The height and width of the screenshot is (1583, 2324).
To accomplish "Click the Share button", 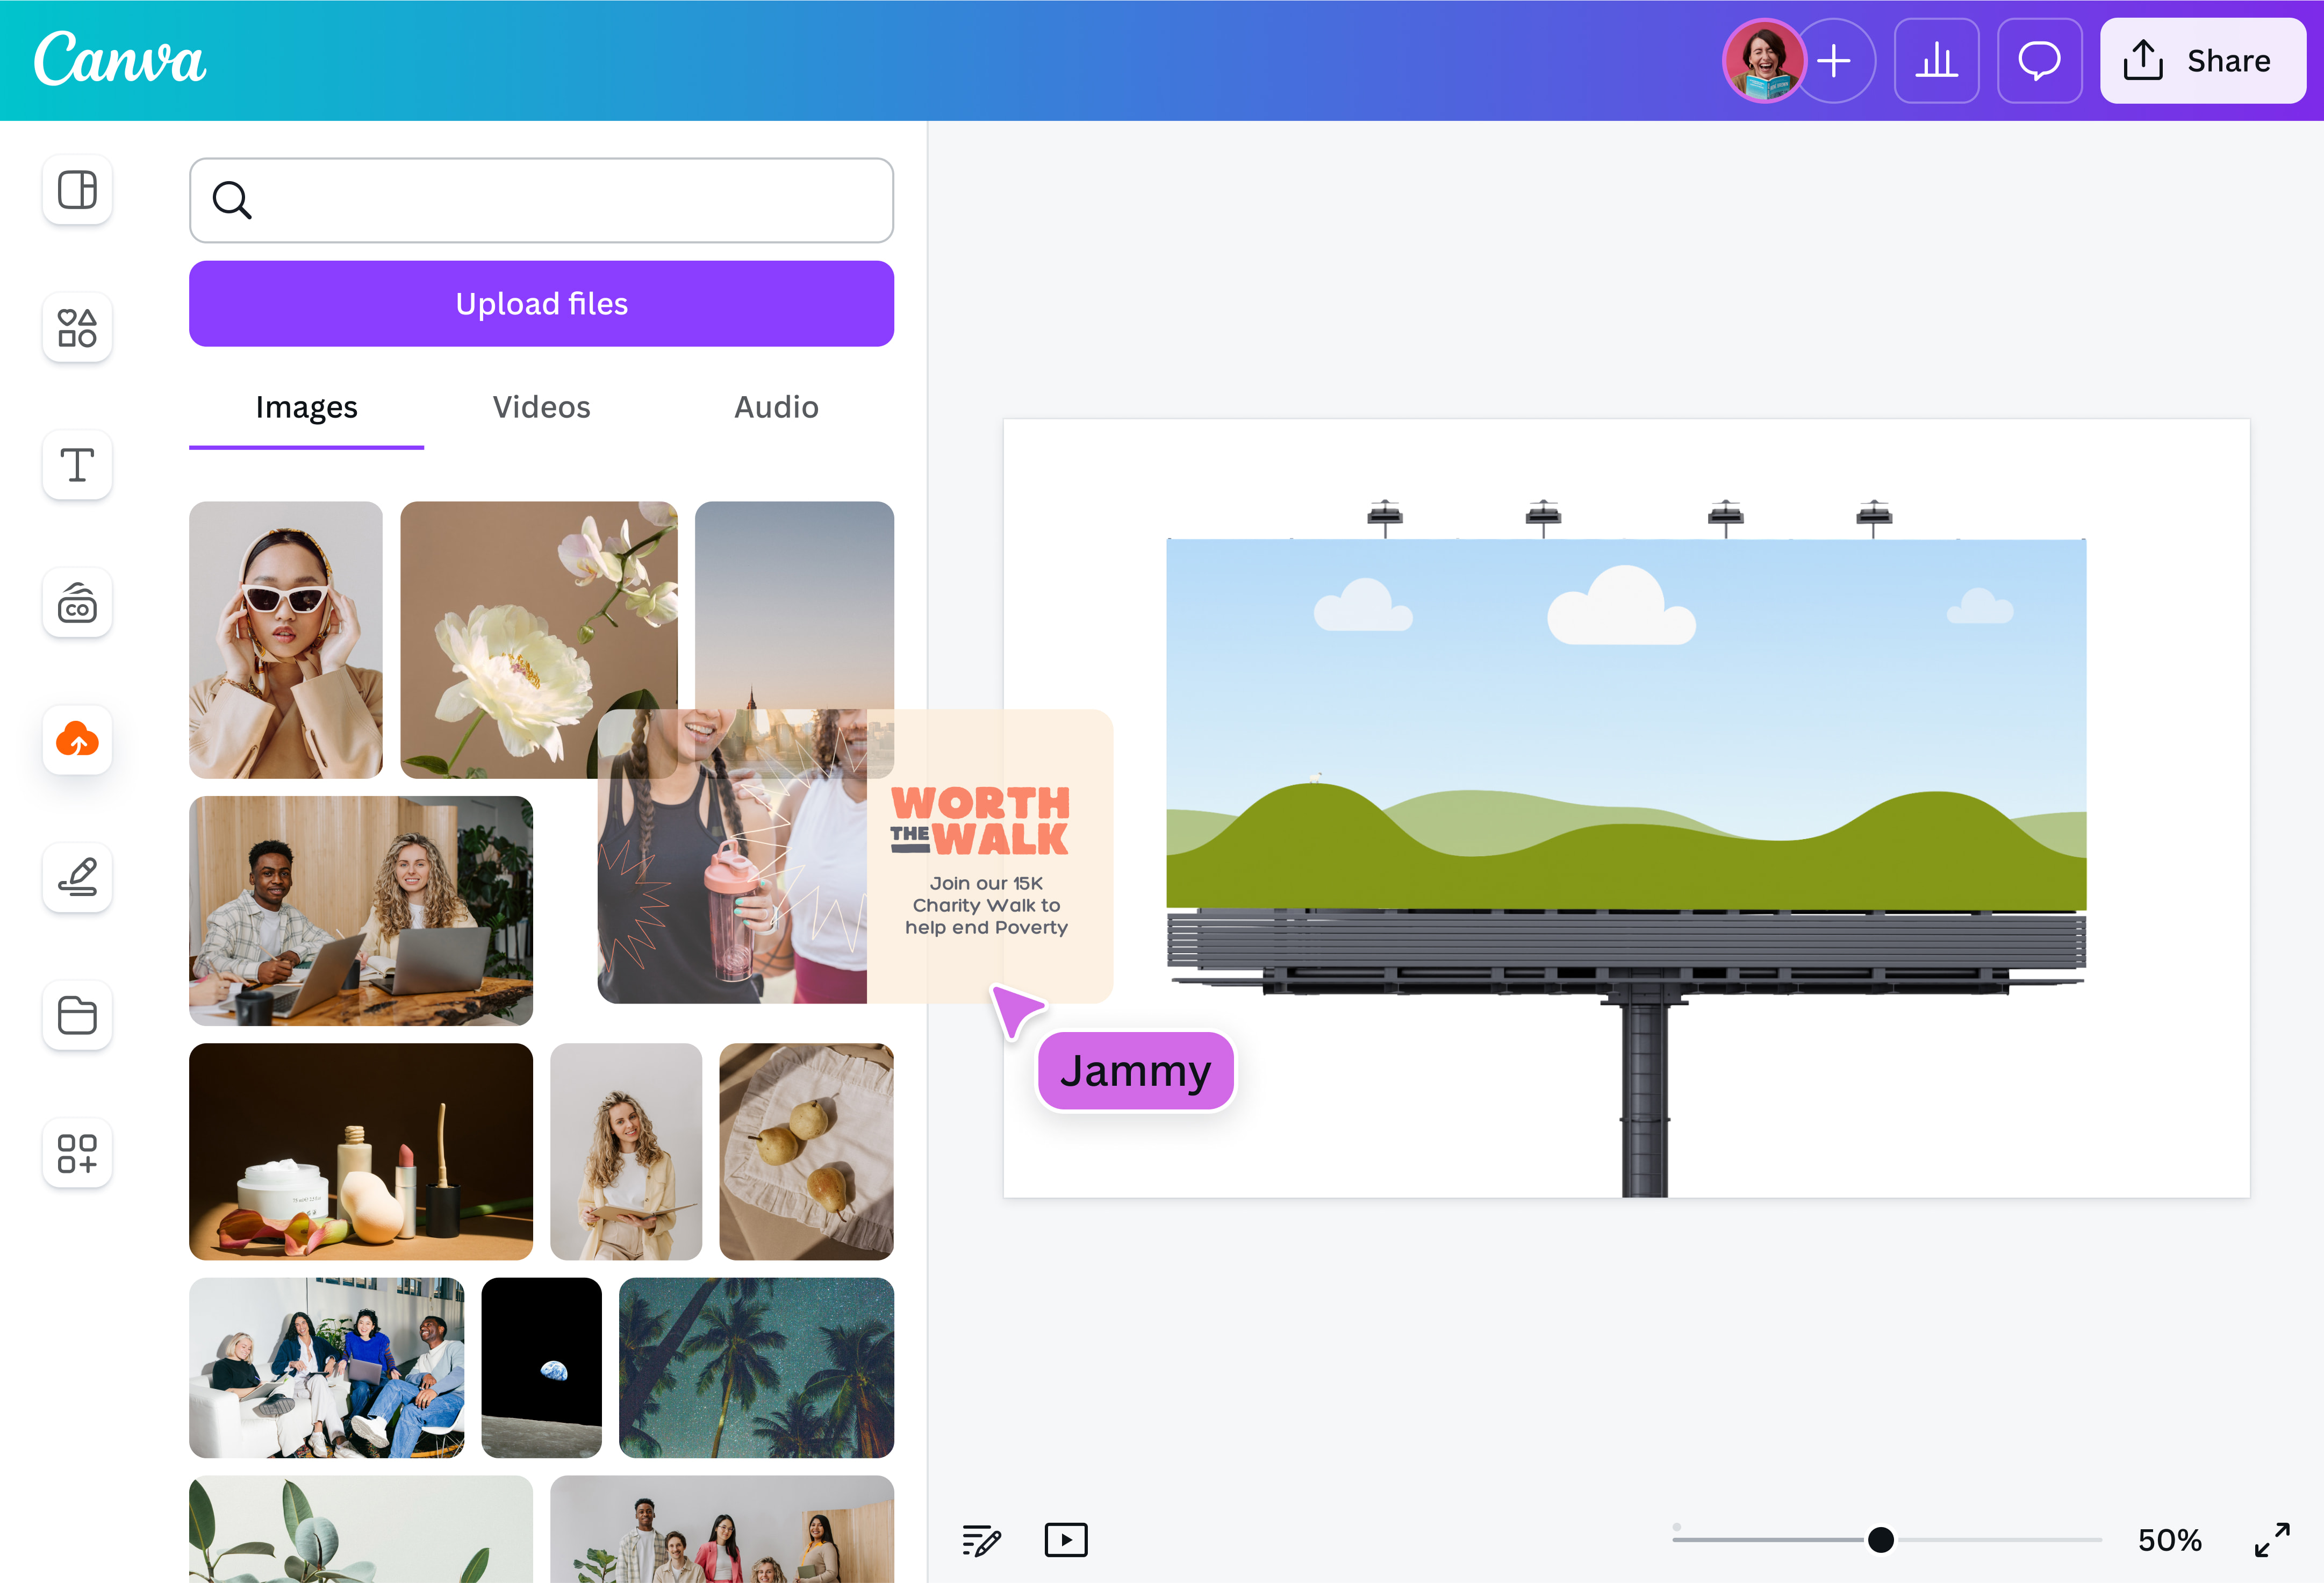I will pos(2203,61).
